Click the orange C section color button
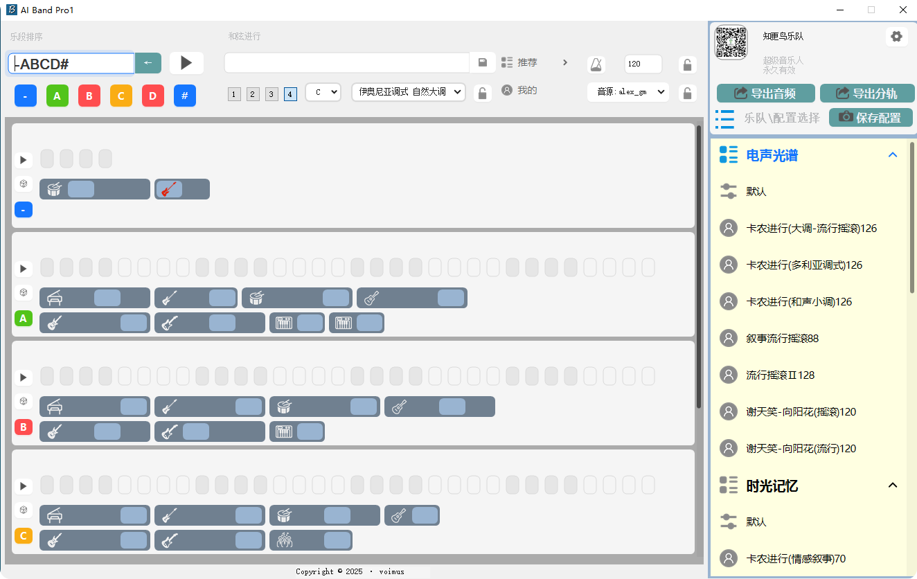Viewport: 917px width, 579px height. [121, 96]
